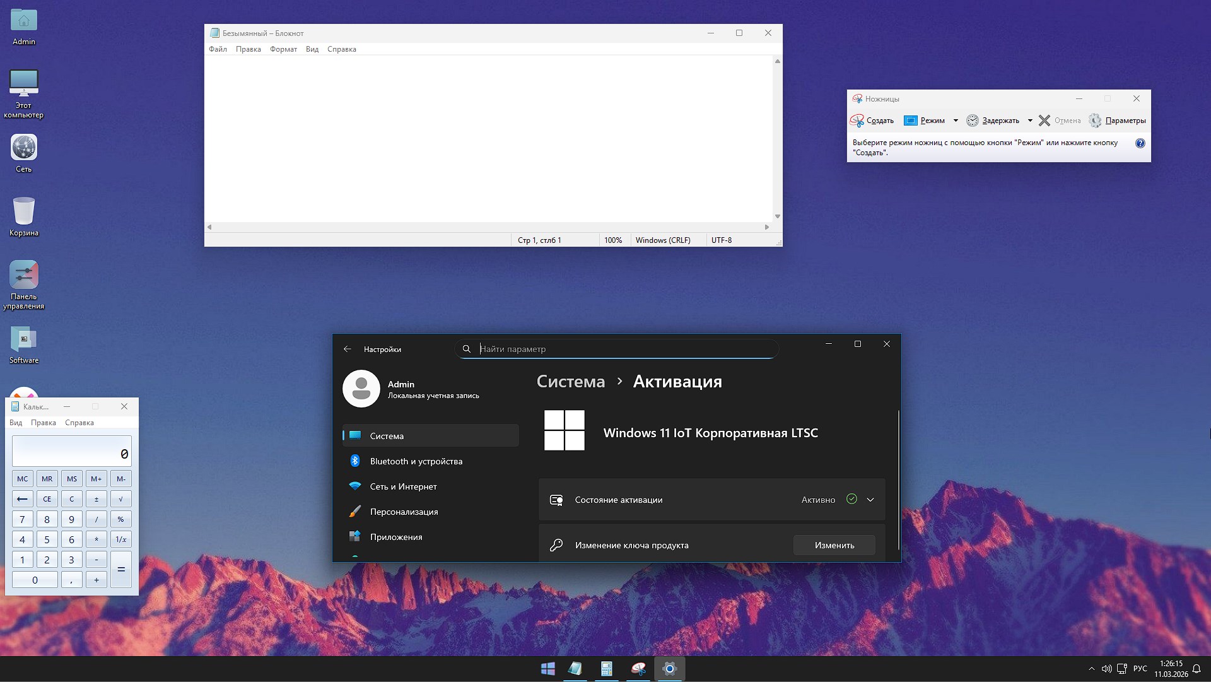Open Калькулятор from the taskbar
Image resolution: width=1211 pixels, height=682 pixels.
click(x=606, y=669)
